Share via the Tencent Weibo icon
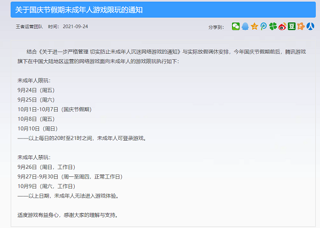Screen dimensions: 320x228 pos(263,26)
